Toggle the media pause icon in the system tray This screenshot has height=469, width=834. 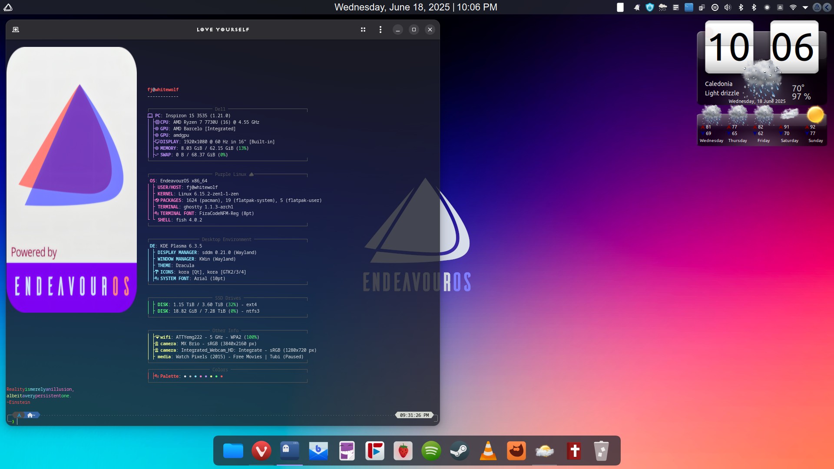pyautogui.click(x=715, y=7)
